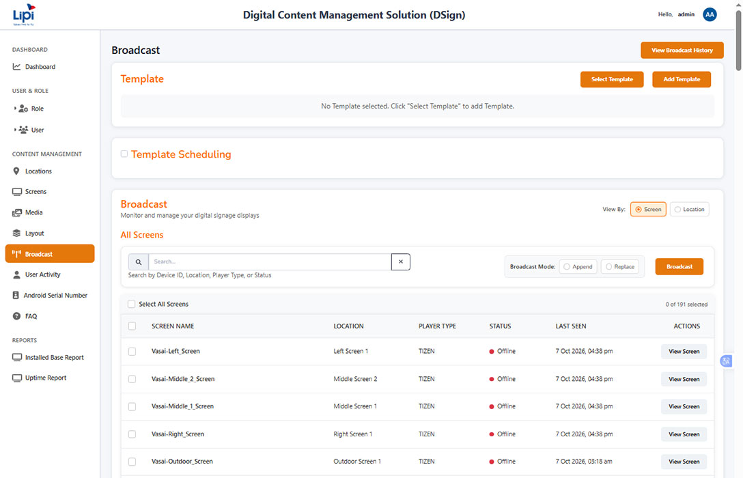Viewport: 743px width, 478px height.
Task: Click the 7 Oct 2026, 03:18 am timestamp
Action: click(584, 462)
